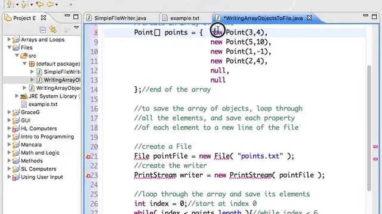Click the lower pink overview ruler marker
The image size is (382, 214).
click(x=375, y=159)
